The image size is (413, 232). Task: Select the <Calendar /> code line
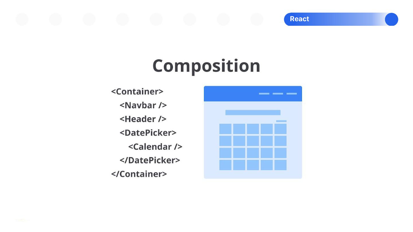point(155,147)
